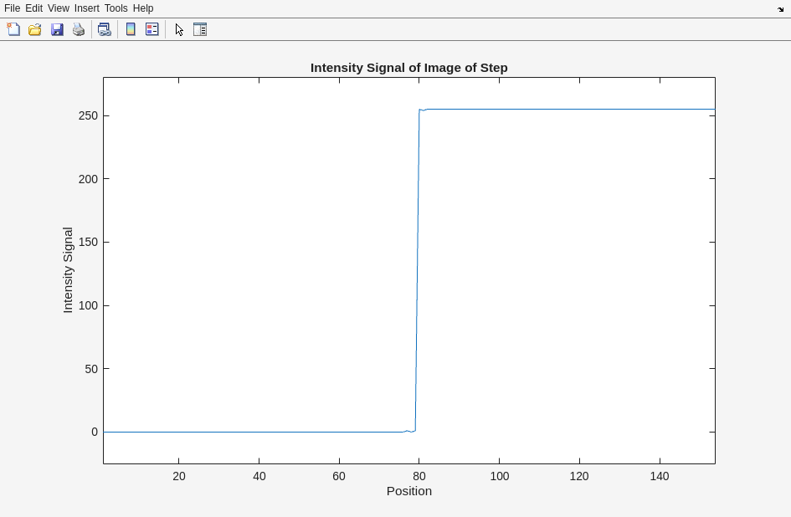Select the 'Position' x-axis label

point(408,491)
